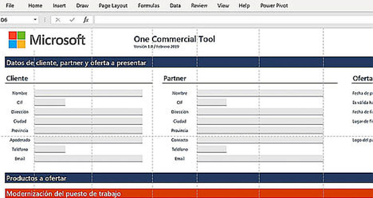Select the Partner Provincia field
The image size is (373, 198).
coord(260,130)
